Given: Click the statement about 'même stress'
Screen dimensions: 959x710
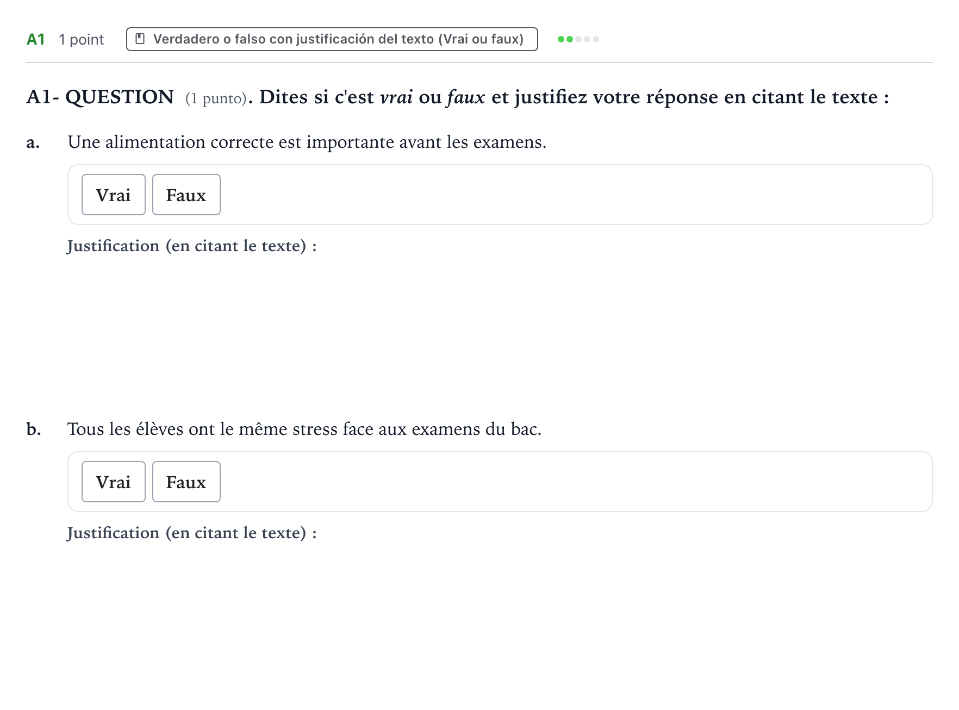Looking at the screenshot, I should tap(304, 429).
